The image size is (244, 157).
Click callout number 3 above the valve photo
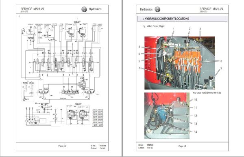click(x=200, y=29)
